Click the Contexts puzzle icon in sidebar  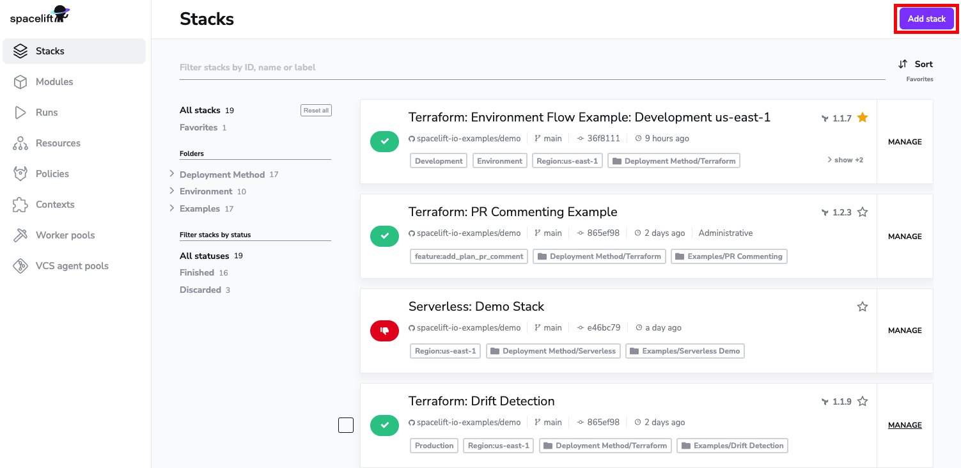[20, 205]
